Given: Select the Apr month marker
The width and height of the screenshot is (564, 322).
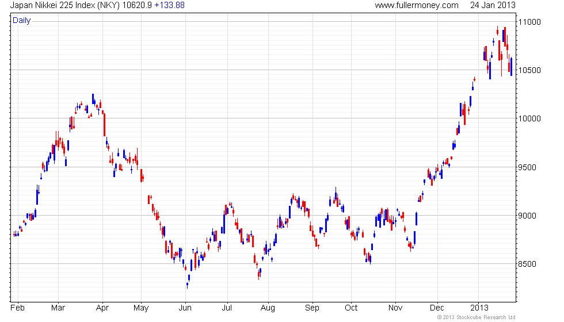Looking at the screenshot, I should pos(102,308).
